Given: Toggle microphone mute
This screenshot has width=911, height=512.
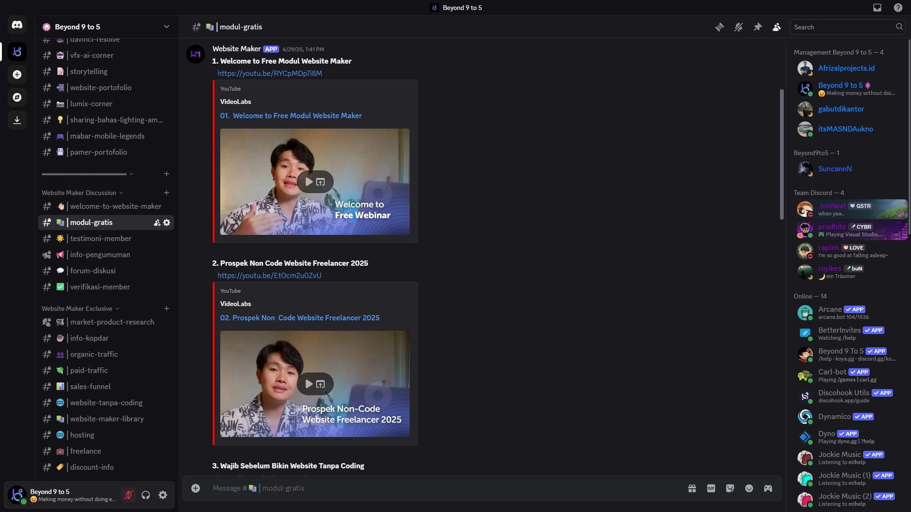Looking at the screenshot, I should [128, 495].
